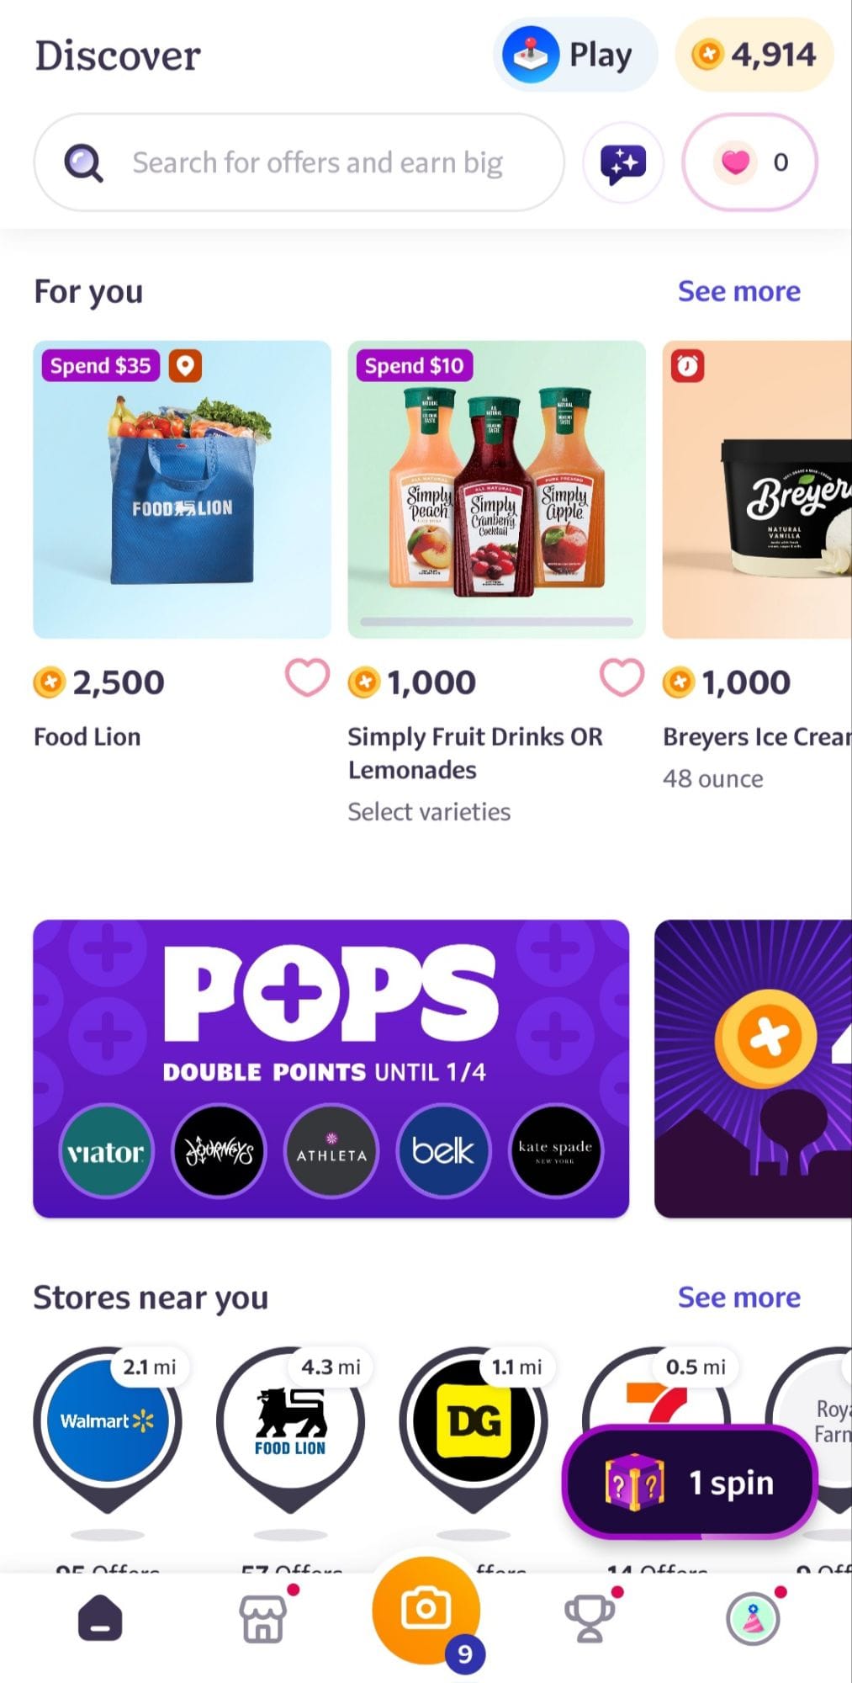Screen dimensions: 852x1683
Task: See more Stores near you
Action: pyautogui.click(x=738, y=1298)
